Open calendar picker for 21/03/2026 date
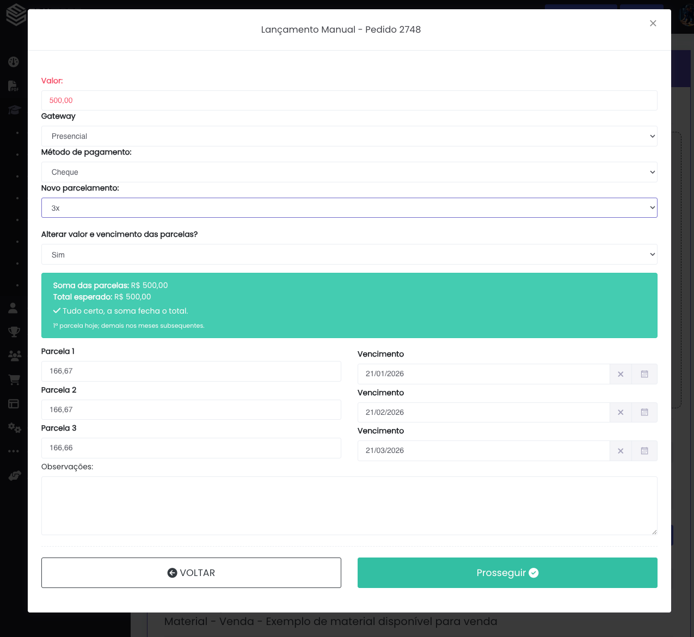This screenshot has width=694, height=637. point(644,451)
